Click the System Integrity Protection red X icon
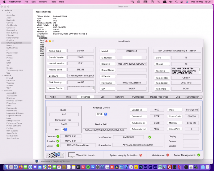The height and width of the screenshot is (171, 214). (x=141, y=155)
